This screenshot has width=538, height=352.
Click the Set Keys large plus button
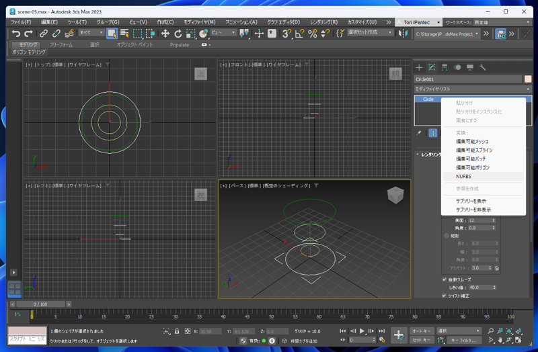[399, 335]
